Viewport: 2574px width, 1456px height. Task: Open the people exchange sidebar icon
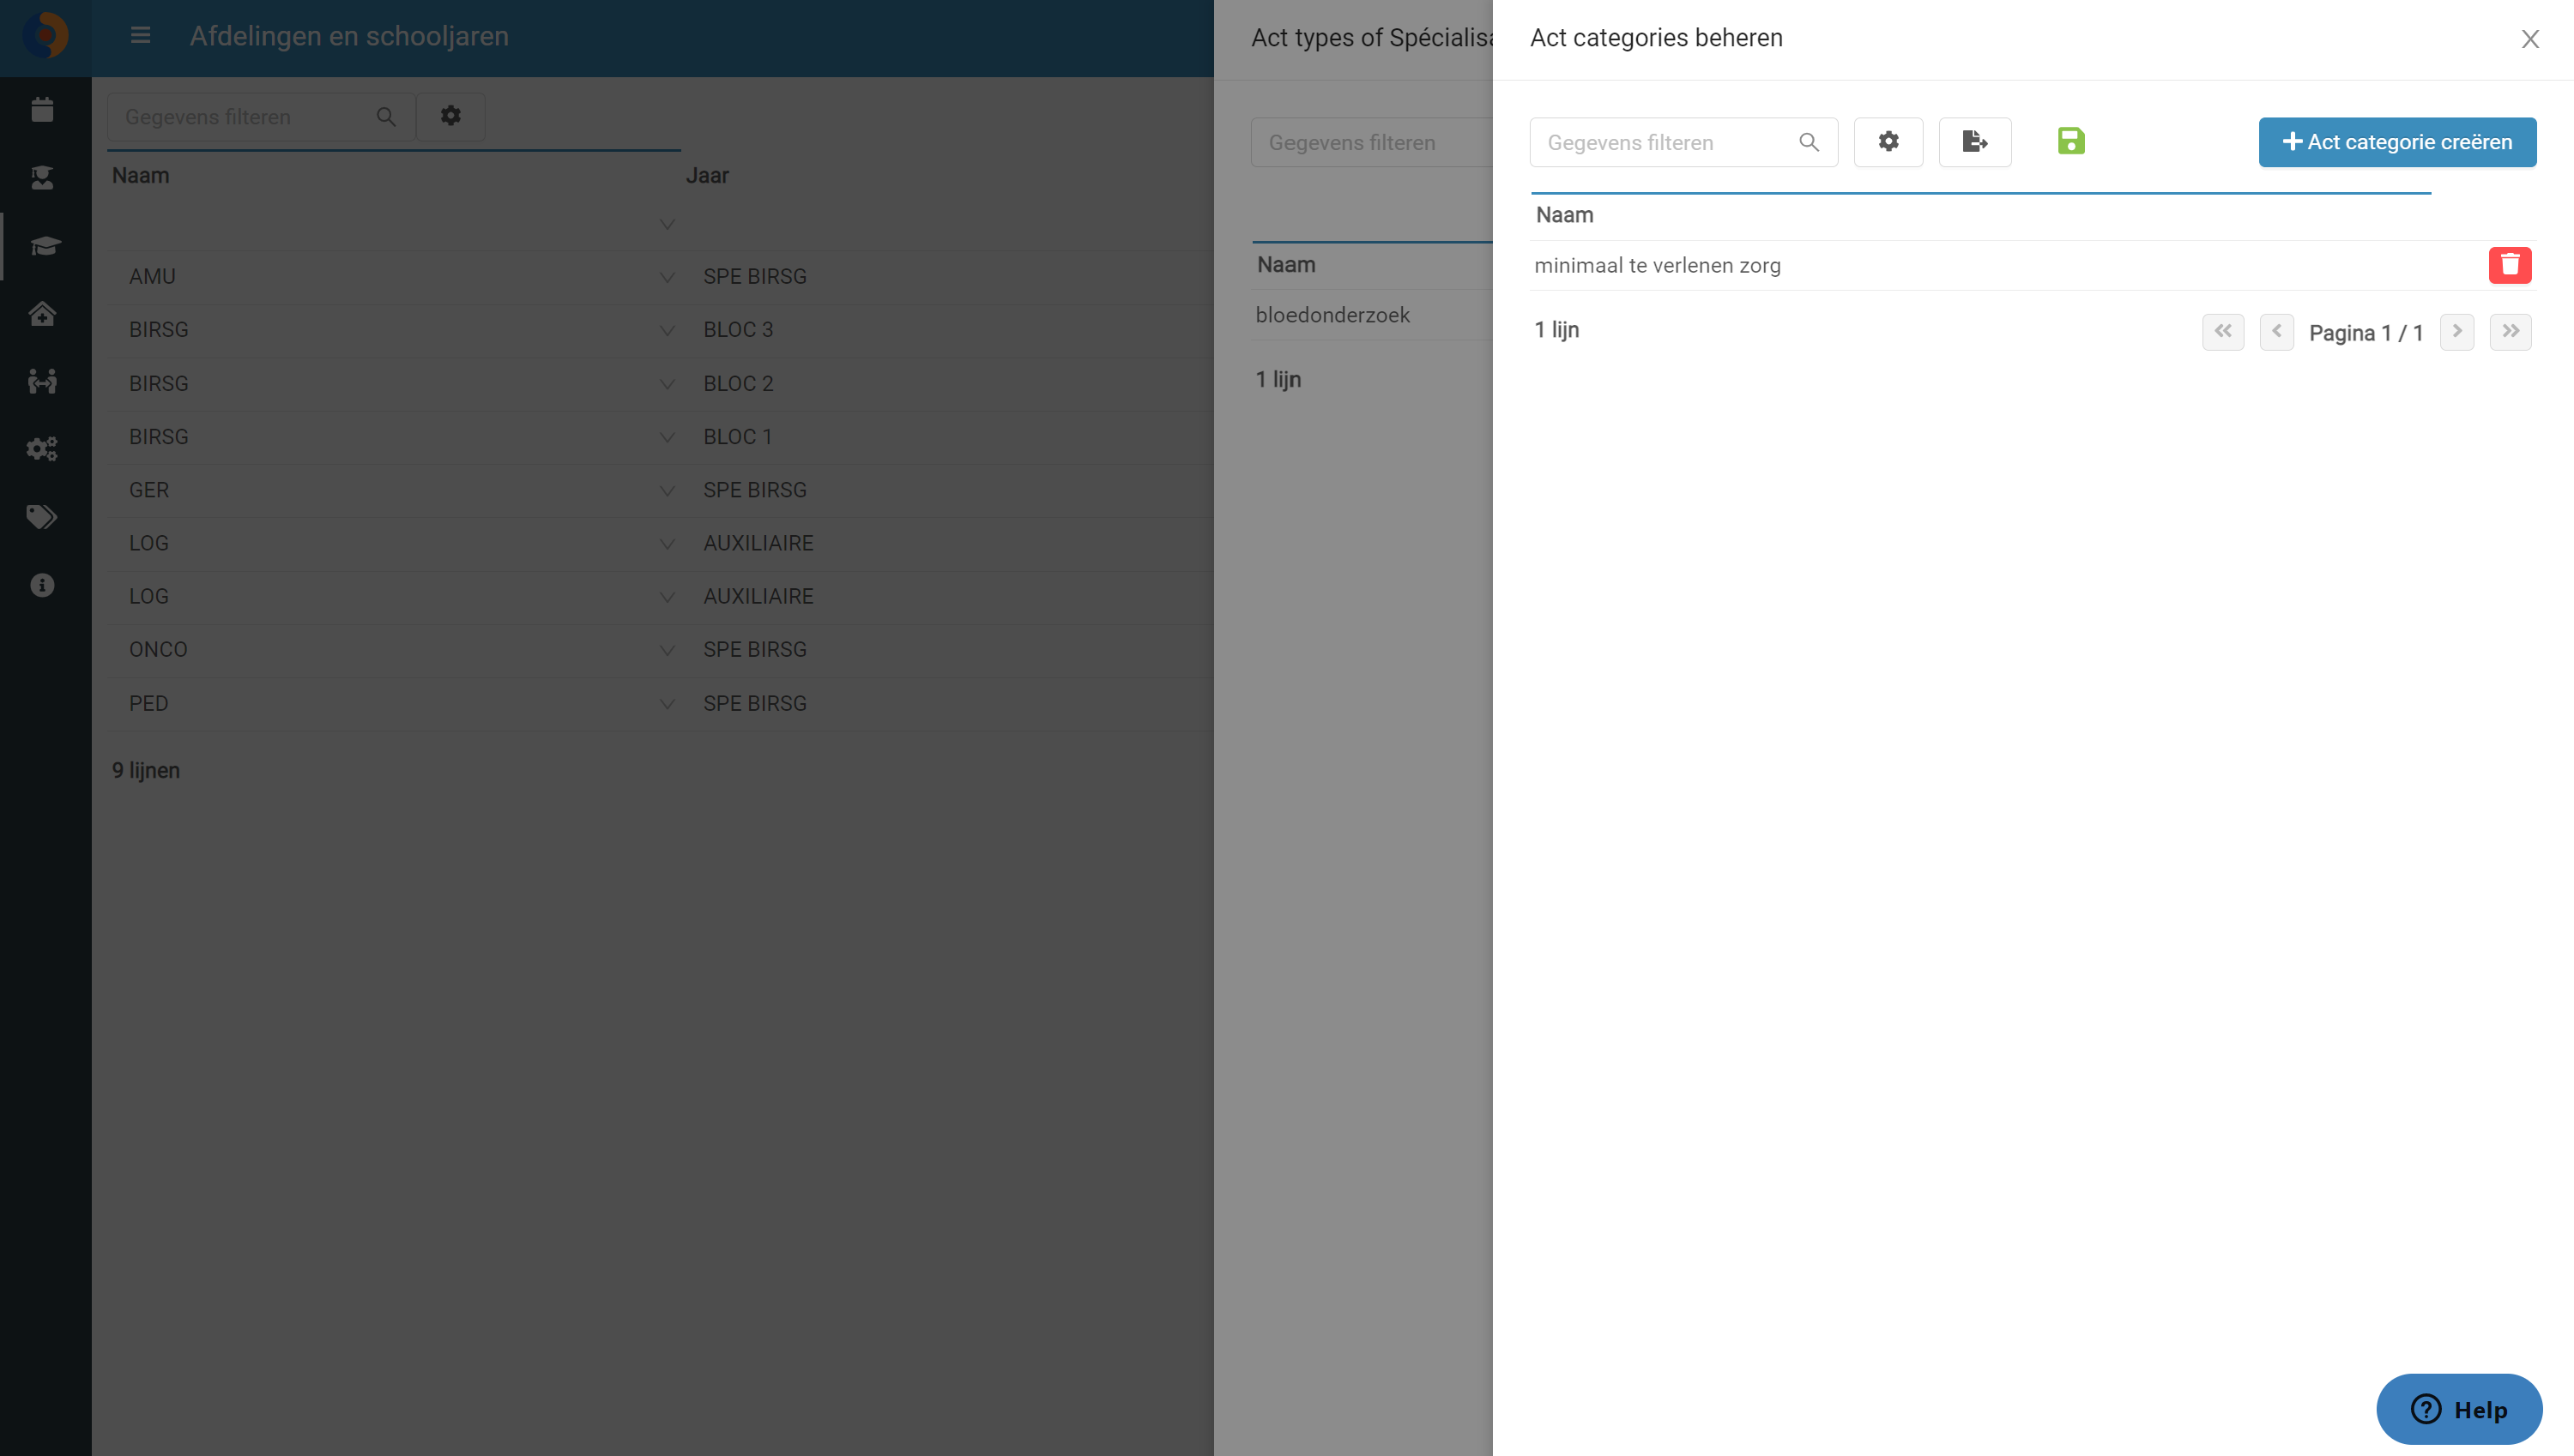point(42,381)
